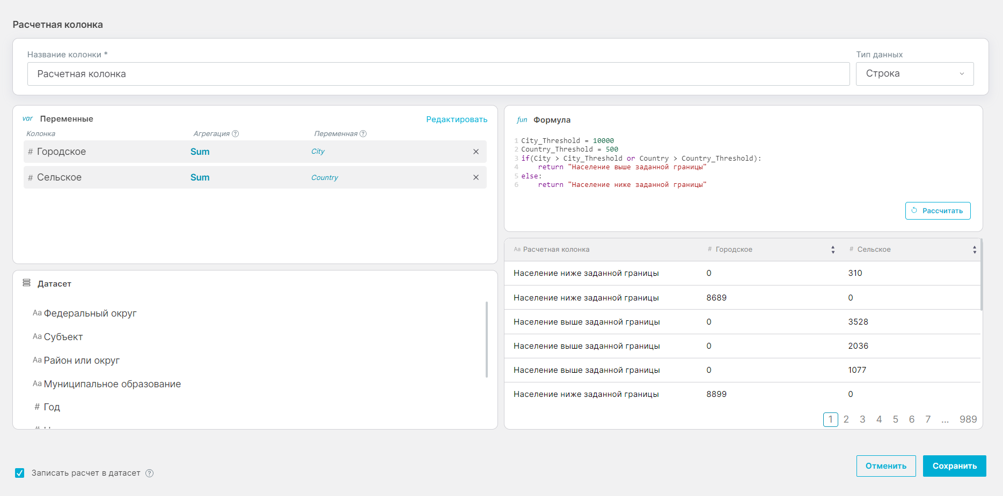Image resolution: width=1003 pixels, height=496 pixels.
Task: Click the Рассчитать button
Action: click(x=938, y=211)
